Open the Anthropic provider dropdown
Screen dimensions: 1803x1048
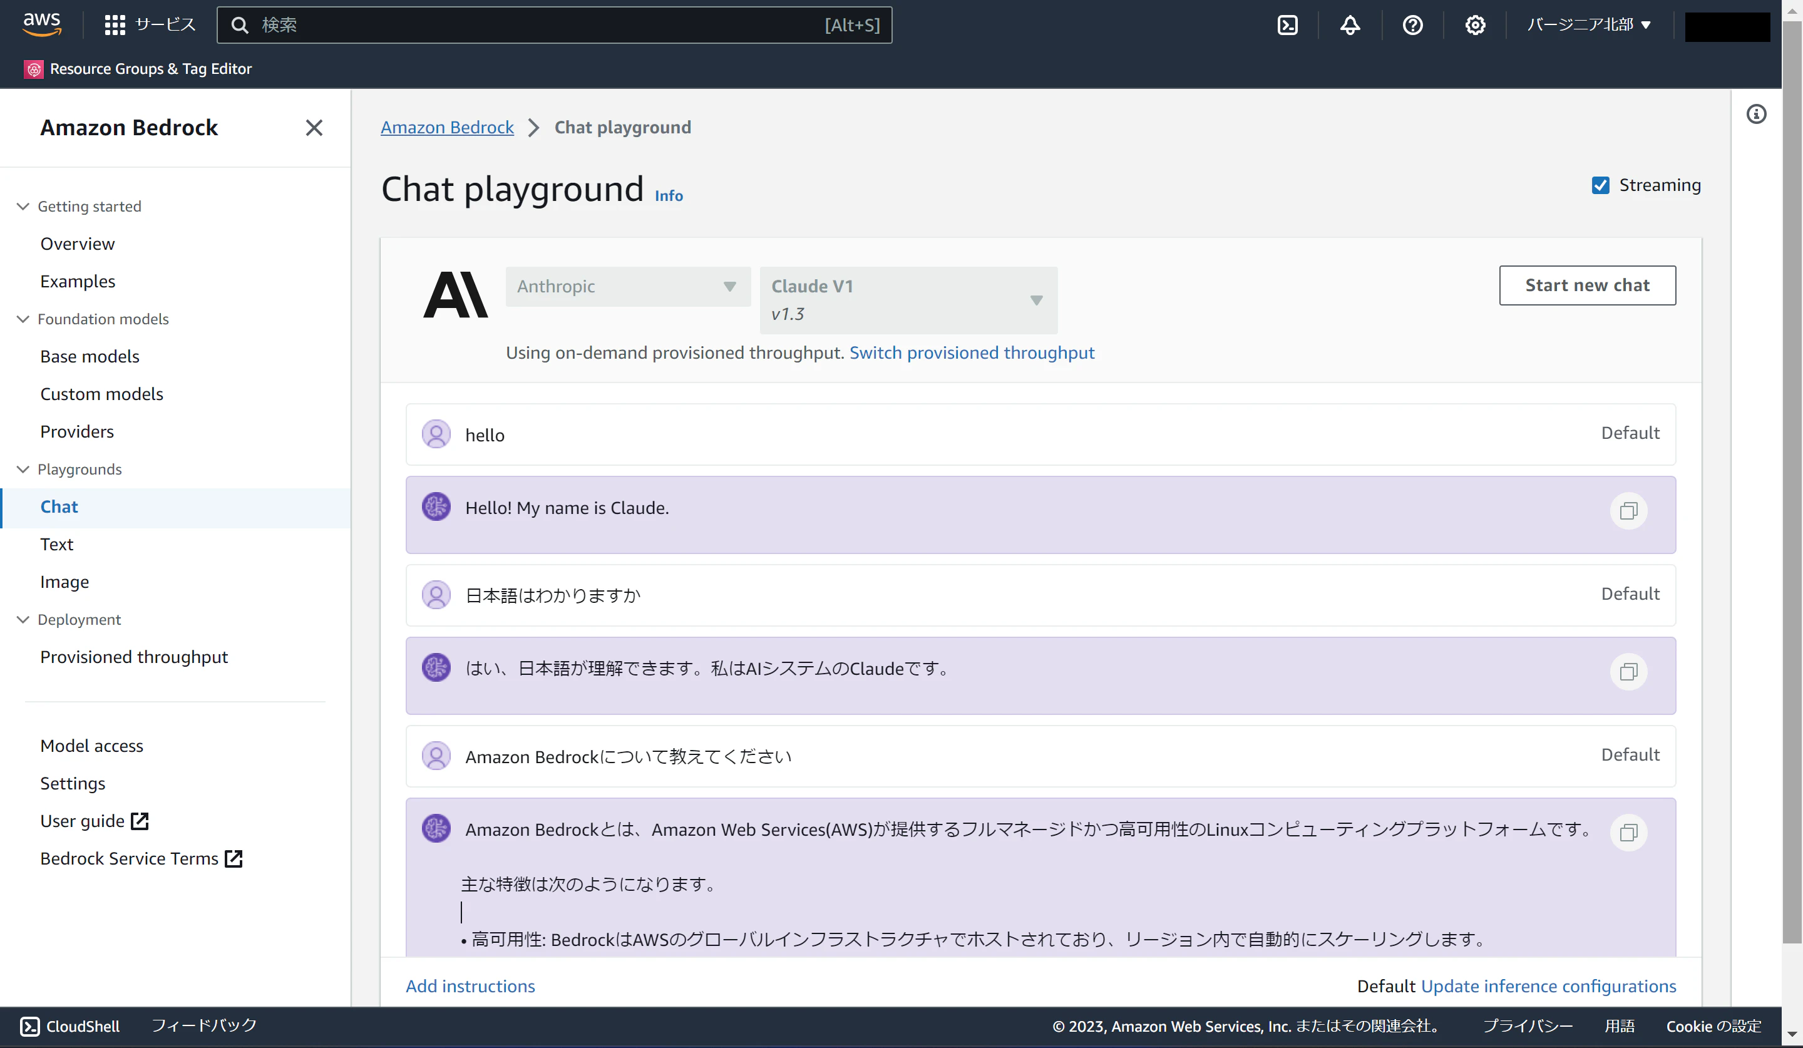click(627, 286)
